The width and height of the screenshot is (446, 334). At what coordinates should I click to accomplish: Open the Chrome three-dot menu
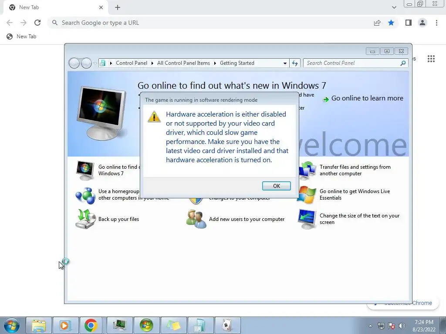436,23
